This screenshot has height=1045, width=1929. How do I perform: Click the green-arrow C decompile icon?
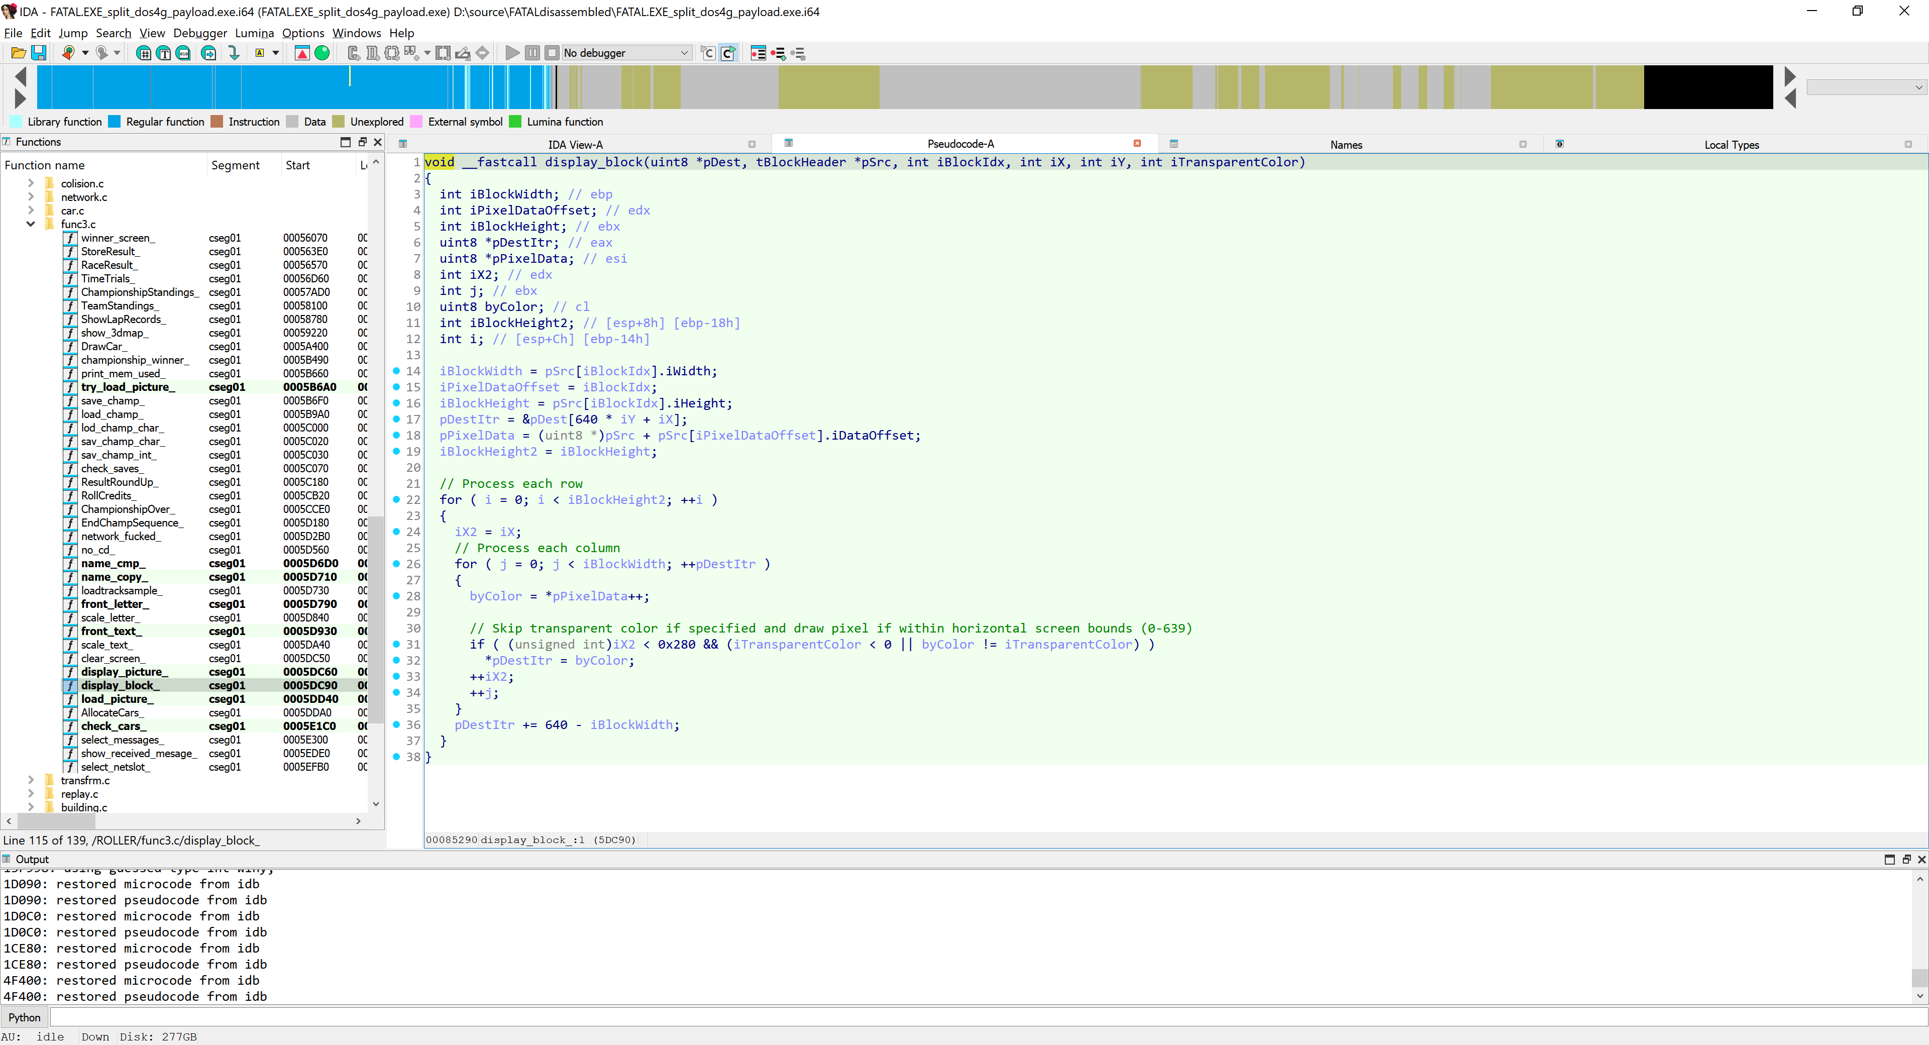click(728, 52)
